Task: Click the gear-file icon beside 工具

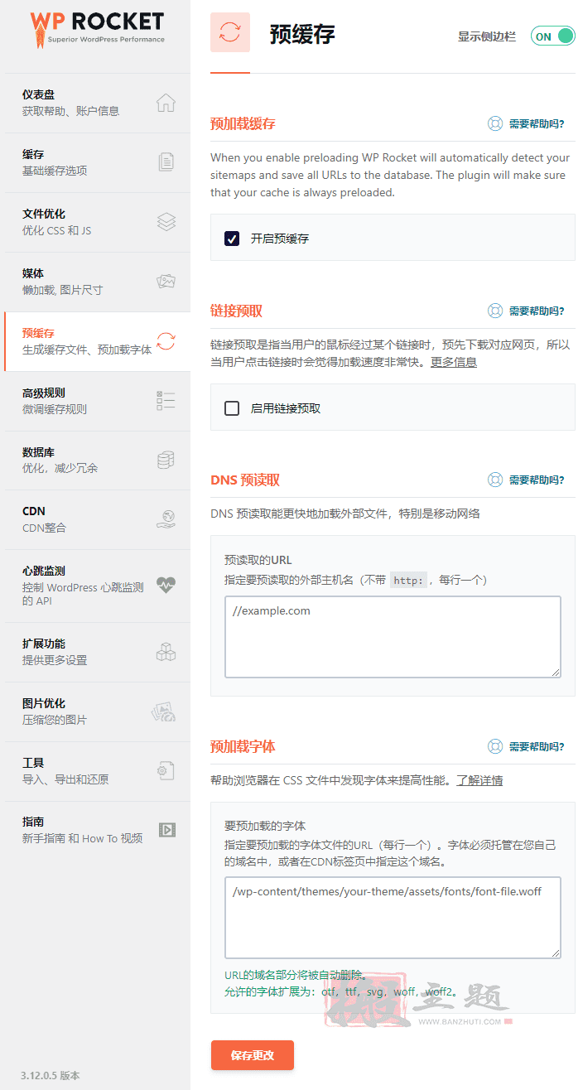Action: (166, 771)
